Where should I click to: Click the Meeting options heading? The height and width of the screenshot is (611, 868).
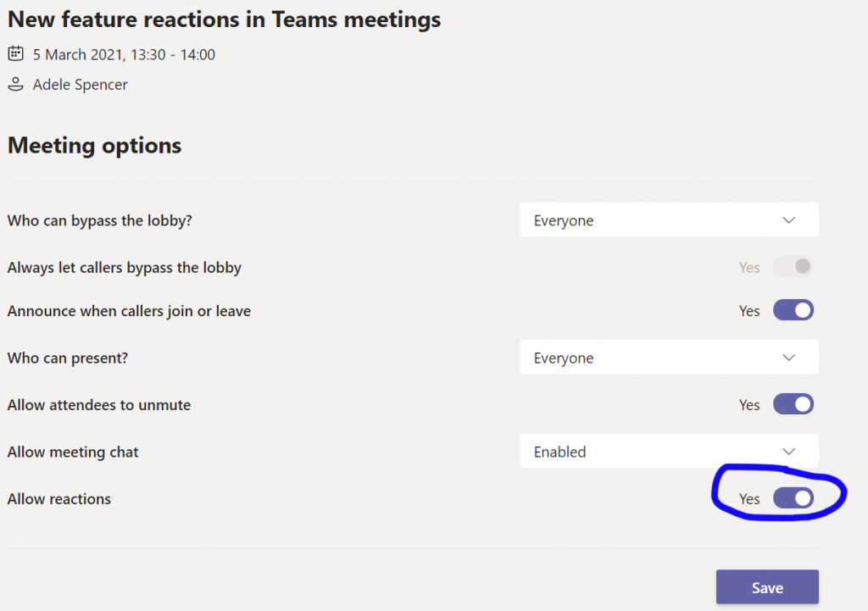point(95,146)
